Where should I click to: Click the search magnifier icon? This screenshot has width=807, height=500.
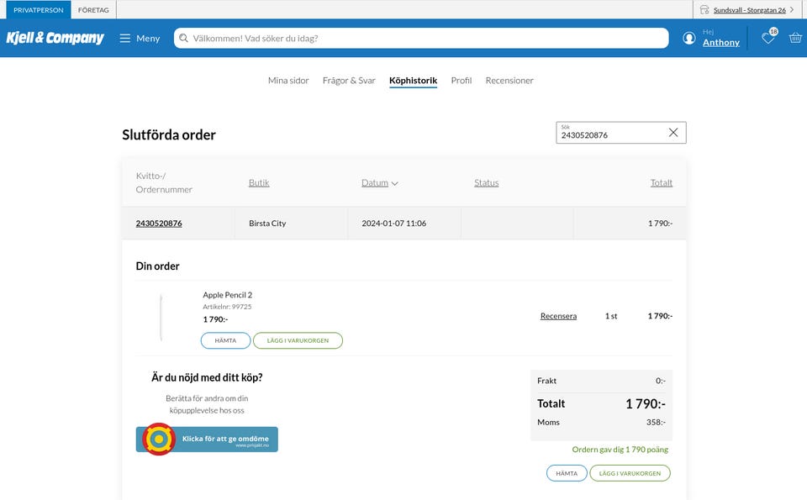click(x=183, y=38)
